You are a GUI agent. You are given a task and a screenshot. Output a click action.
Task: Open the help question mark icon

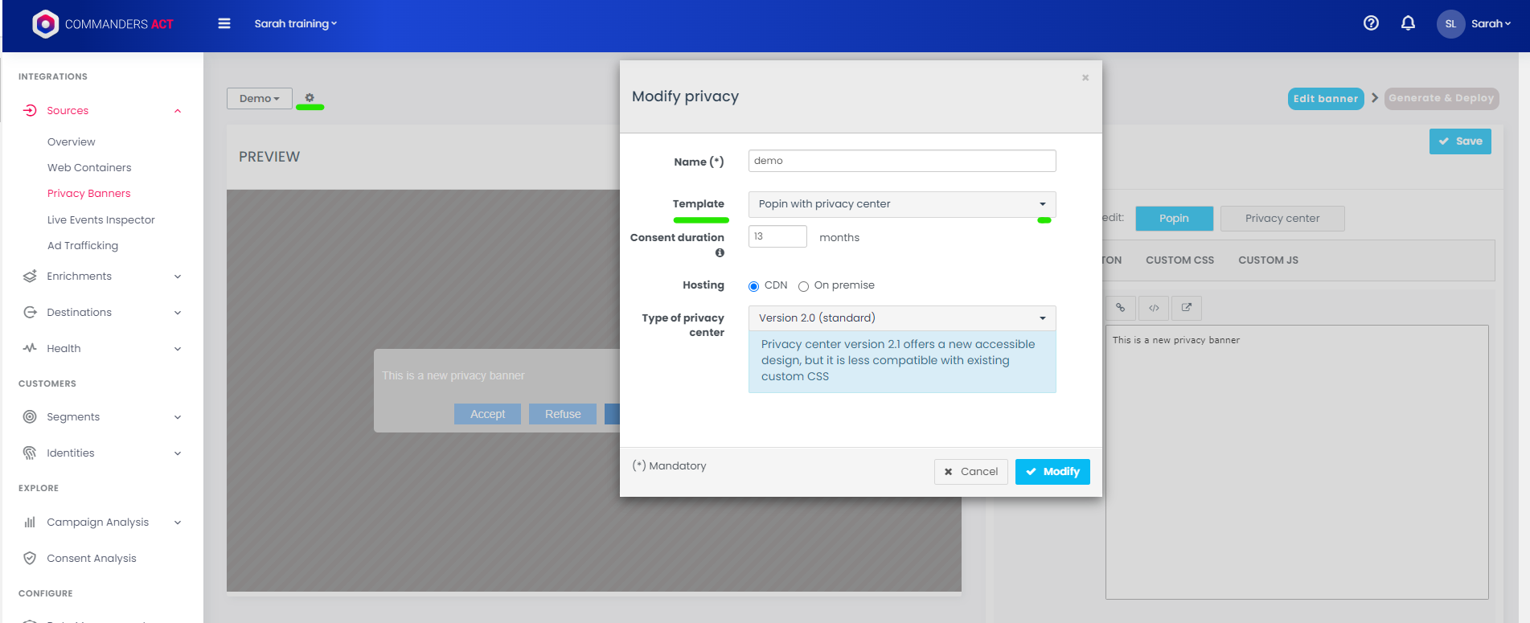(x=1371, y=23)
